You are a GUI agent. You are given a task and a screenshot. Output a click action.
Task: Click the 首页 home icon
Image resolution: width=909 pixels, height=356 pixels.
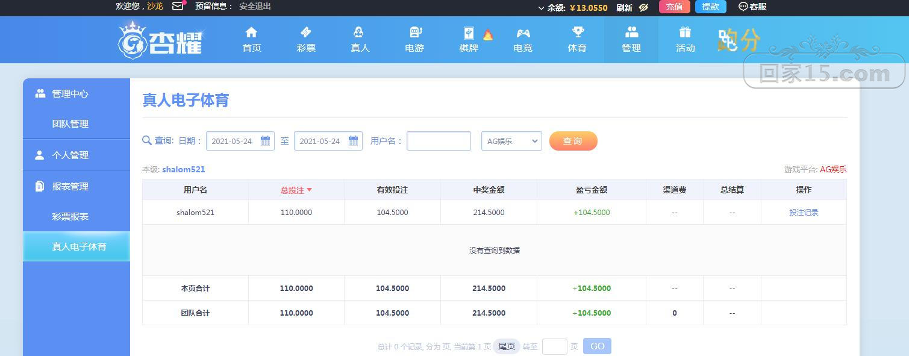(252, 32)
